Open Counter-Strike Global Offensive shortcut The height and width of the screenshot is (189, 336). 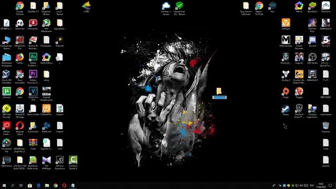pos(299,77)
